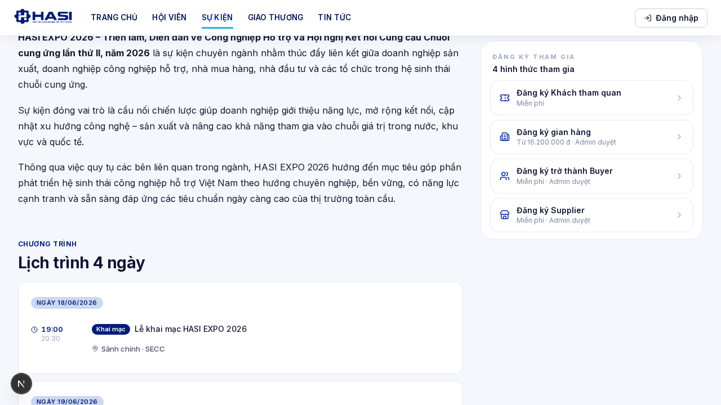
Task: Click the 19:00 start time
Action: (52, 329)
